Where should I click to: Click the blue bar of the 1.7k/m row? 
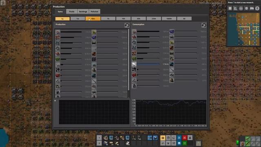[x=148, y=64]
